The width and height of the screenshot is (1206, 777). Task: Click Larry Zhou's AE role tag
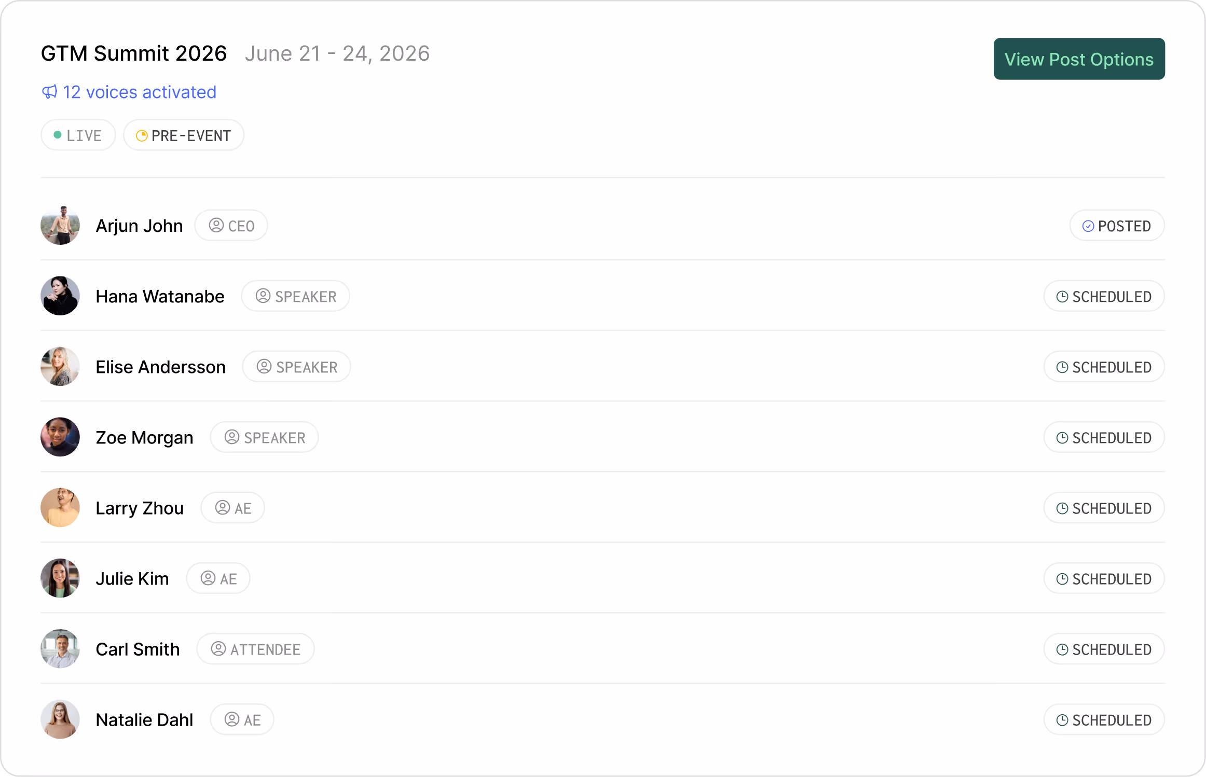point(233,507)
